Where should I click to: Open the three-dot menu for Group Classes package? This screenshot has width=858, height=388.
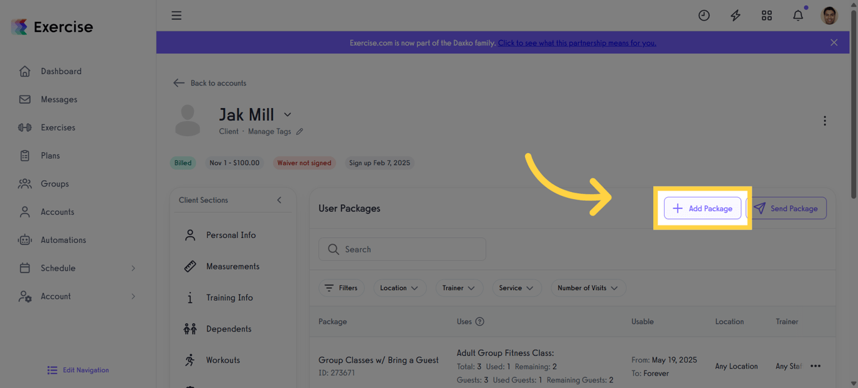(815, 365)
